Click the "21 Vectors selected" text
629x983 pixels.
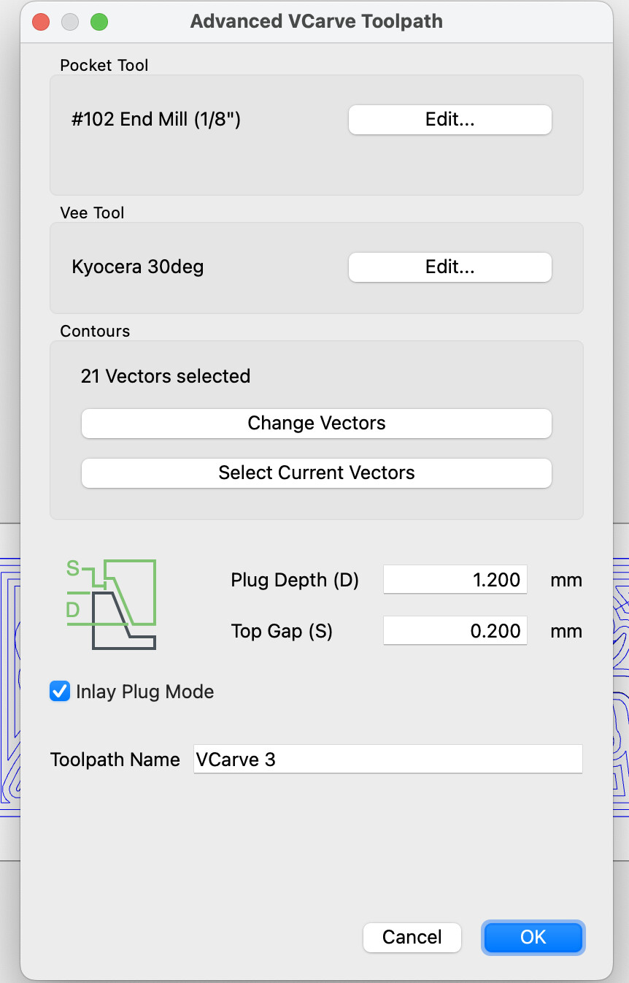(166, 376)
